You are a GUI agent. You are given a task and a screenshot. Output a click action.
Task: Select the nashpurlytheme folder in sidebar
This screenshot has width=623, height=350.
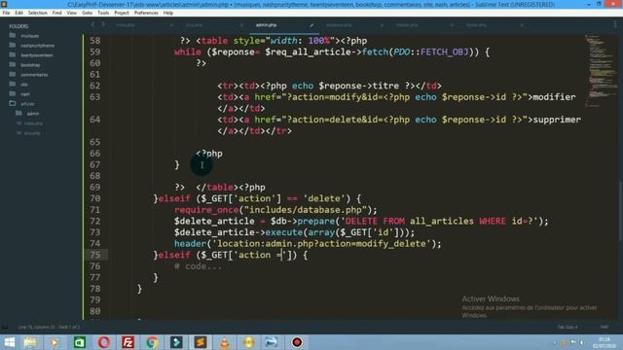pyautogui.click(x=37, y=46)
